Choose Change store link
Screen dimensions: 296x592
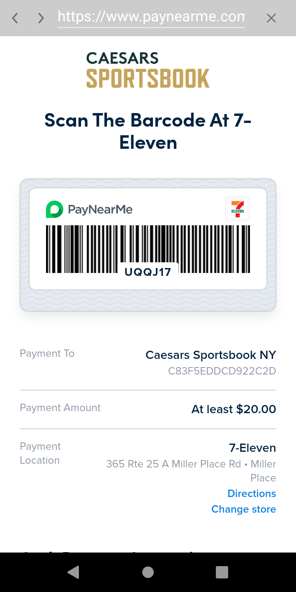pyautogui.click(x=244, y=509)
